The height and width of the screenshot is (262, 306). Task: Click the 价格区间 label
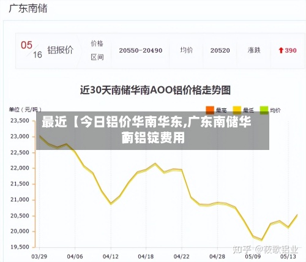point(97,50)
